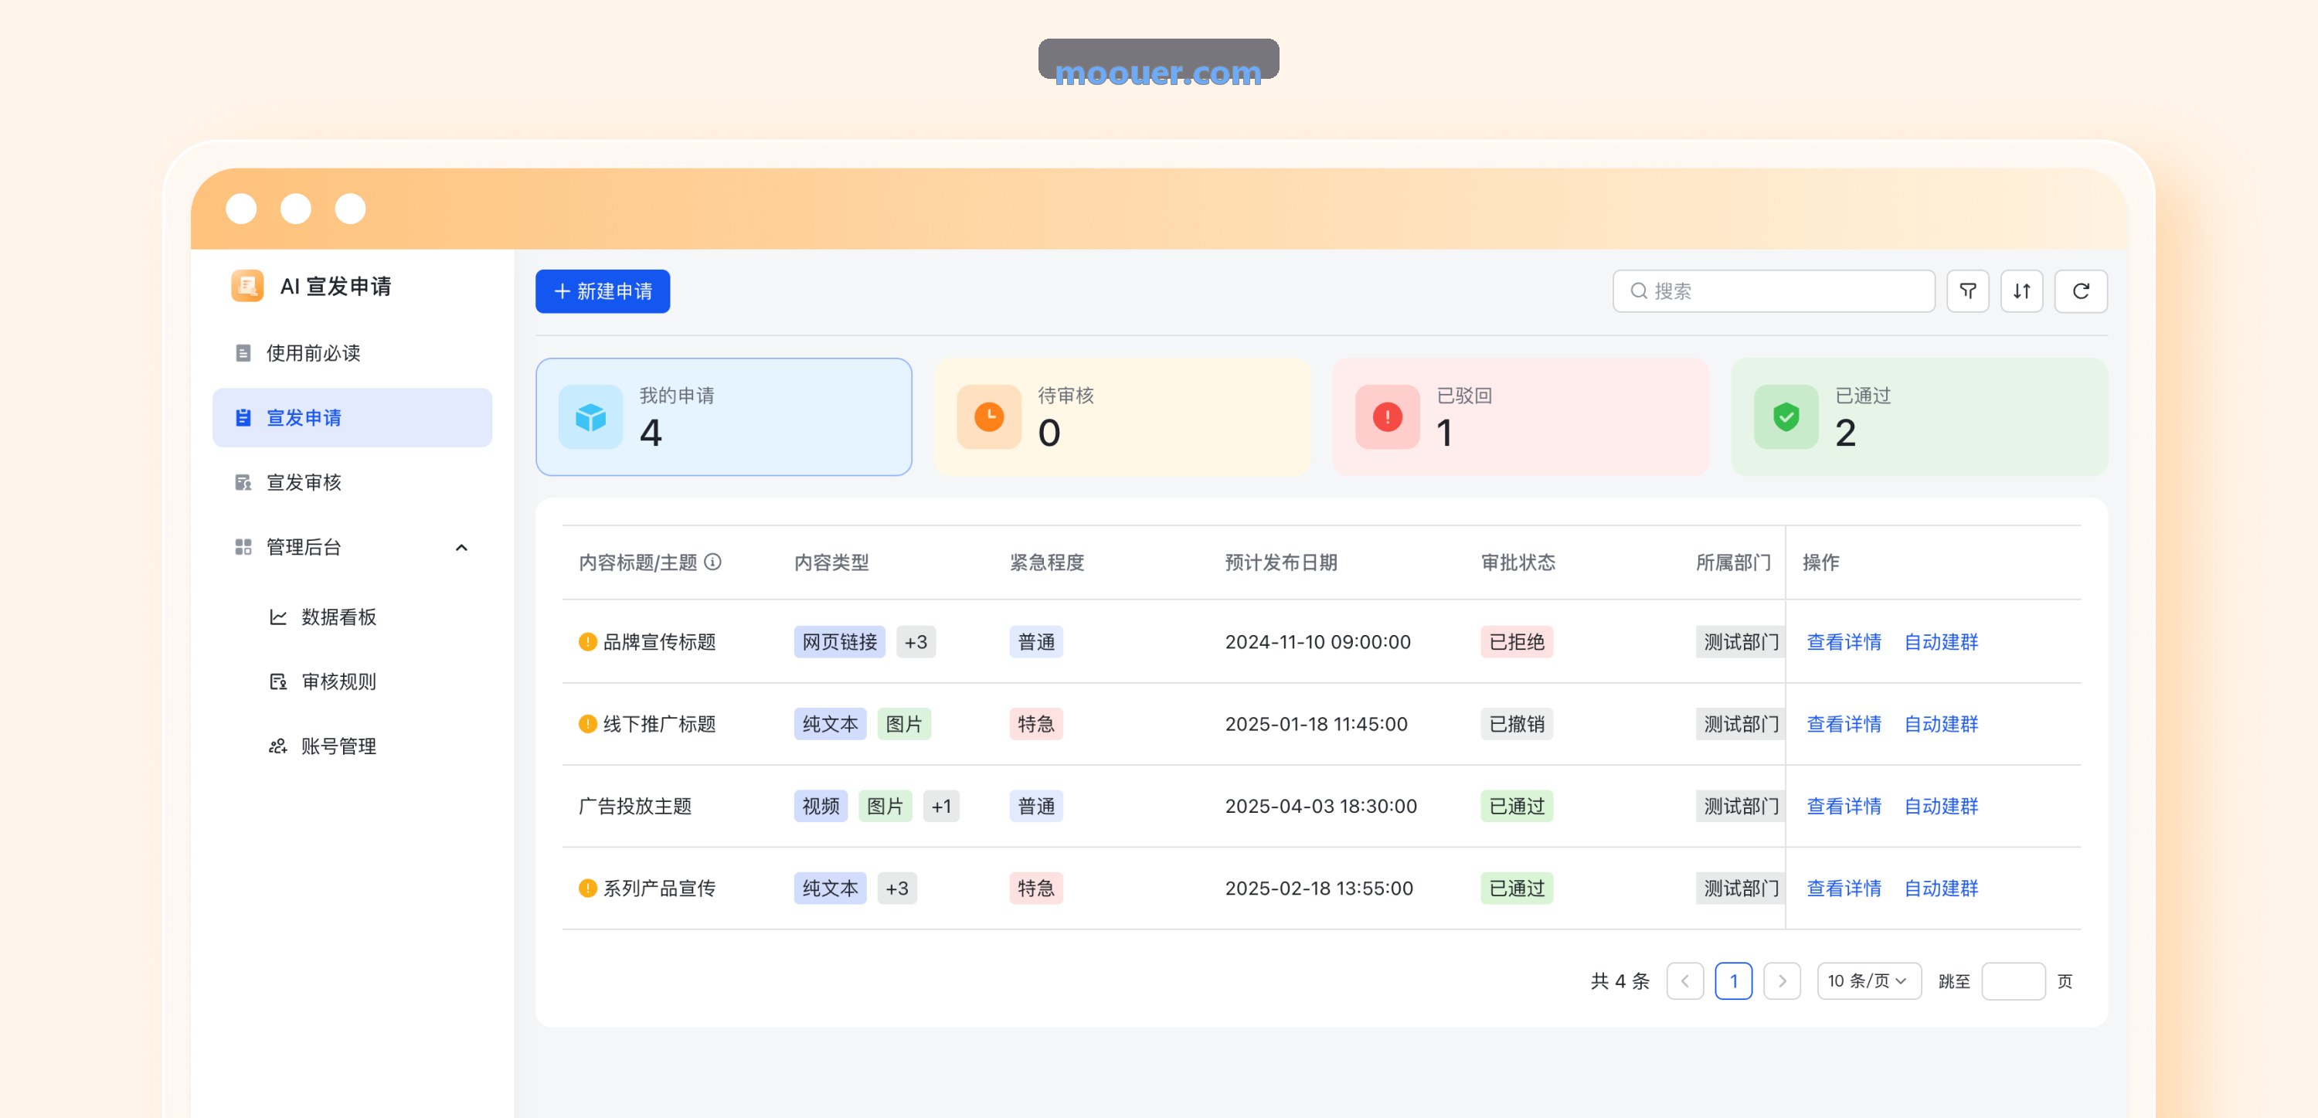Open the 10 条/页 page size dropdown

coord(1869,980)
